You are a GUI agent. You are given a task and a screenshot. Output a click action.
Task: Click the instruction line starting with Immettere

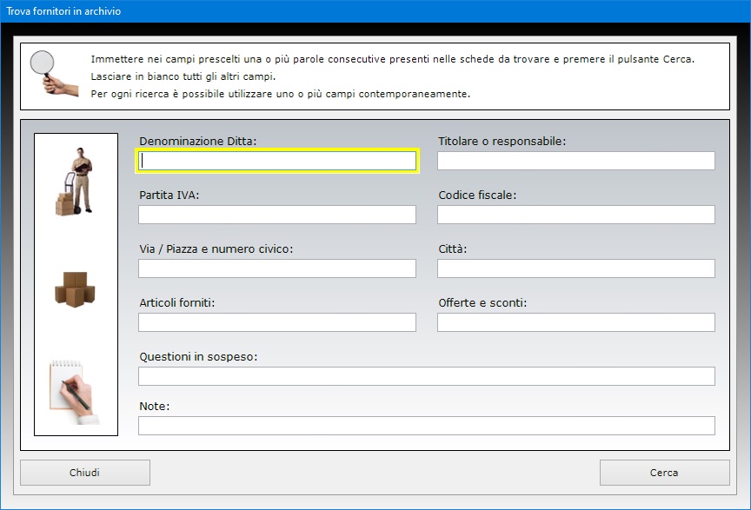tap(393, 59)
